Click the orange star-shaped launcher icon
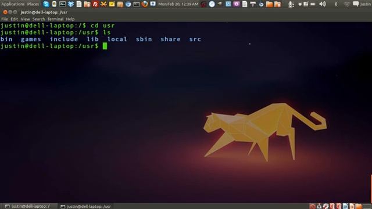The width and height of the screenshot is (372, 209). [103, 4]
